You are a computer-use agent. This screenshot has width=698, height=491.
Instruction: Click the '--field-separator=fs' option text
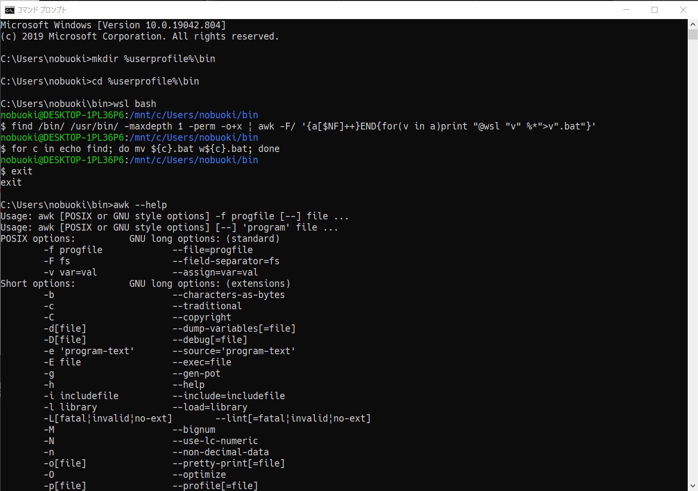click(x=226, y=261)
